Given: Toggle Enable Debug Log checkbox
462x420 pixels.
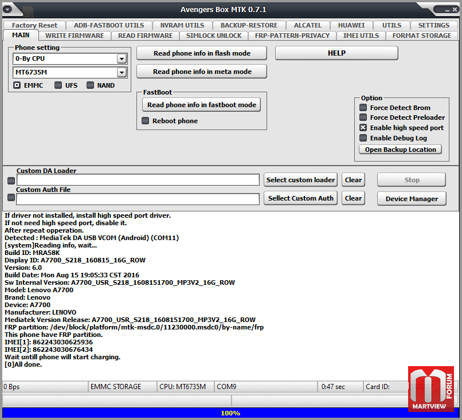Looking at the screenshot, I should pos(363,138).
